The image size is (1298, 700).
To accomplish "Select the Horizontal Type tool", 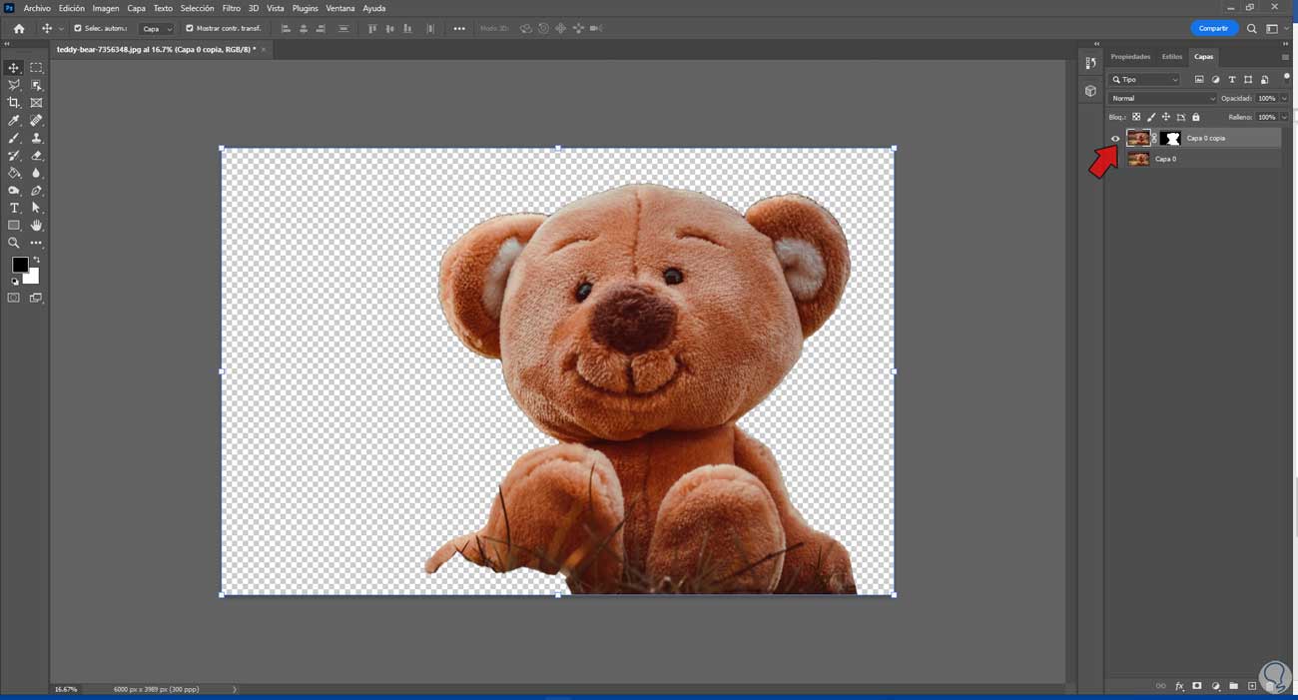I will tap(14, 208).
